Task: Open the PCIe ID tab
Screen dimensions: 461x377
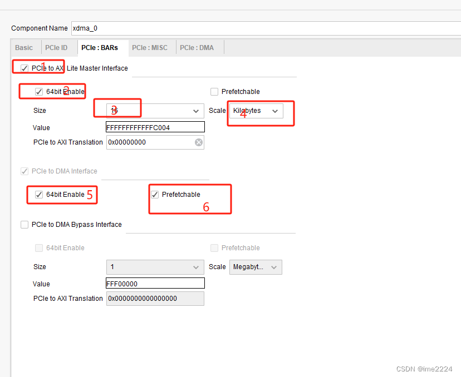Action: pos(56,47)
